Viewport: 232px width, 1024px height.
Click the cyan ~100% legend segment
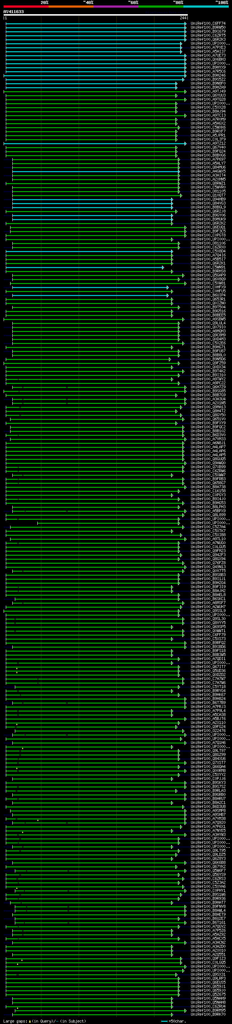click(206, 7)
